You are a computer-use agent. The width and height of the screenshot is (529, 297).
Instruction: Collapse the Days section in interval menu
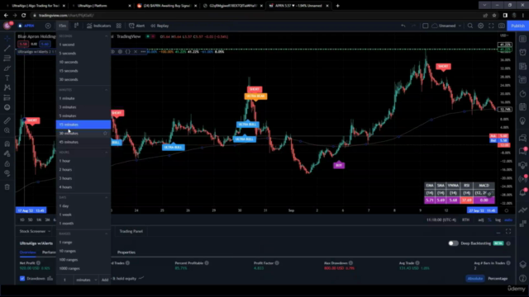click(x=107, y=198)
